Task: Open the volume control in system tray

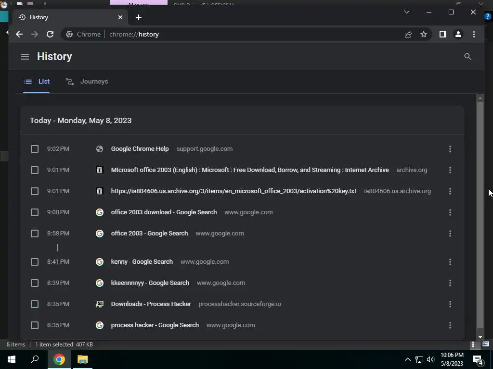Action: (430, 359)
